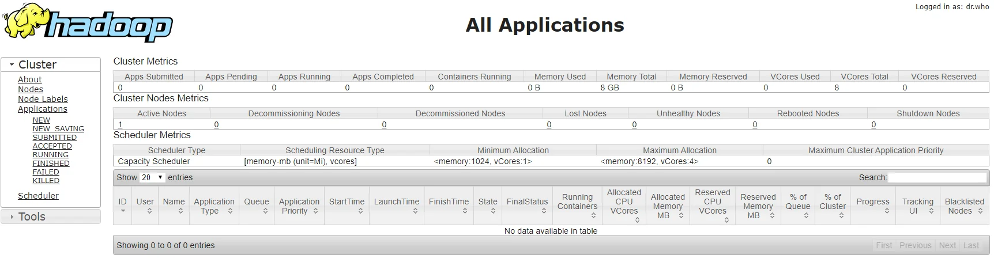This screenshot has height=266, width=994.
Task: Click the Active Nodes count link
Action: coord(120,125)
